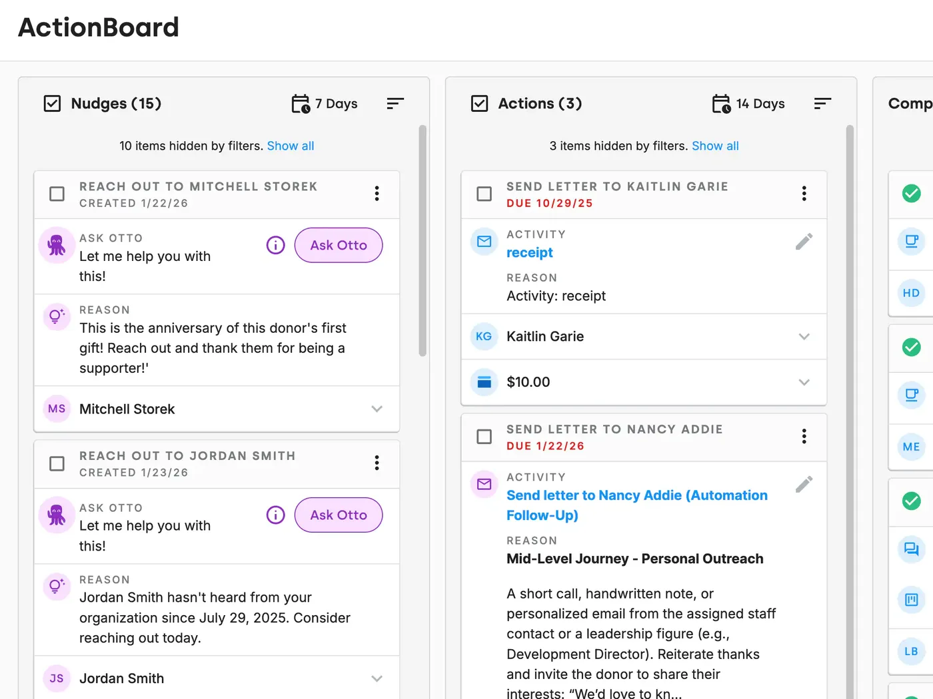The image size is (933, 699).
Task: Edit the receipt activity with pencil icon
Action: [804, 241]
